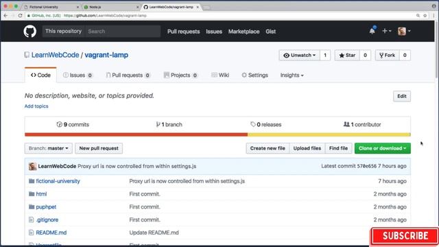Viewport: 439px width, 247px height.
Task: Open Marketplace in top navigation
Action: click(x=244, y=32)
